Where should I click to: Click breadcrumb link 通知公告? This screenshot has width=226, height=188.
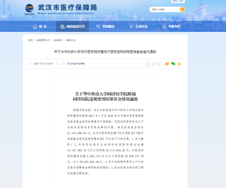[71, 40]
